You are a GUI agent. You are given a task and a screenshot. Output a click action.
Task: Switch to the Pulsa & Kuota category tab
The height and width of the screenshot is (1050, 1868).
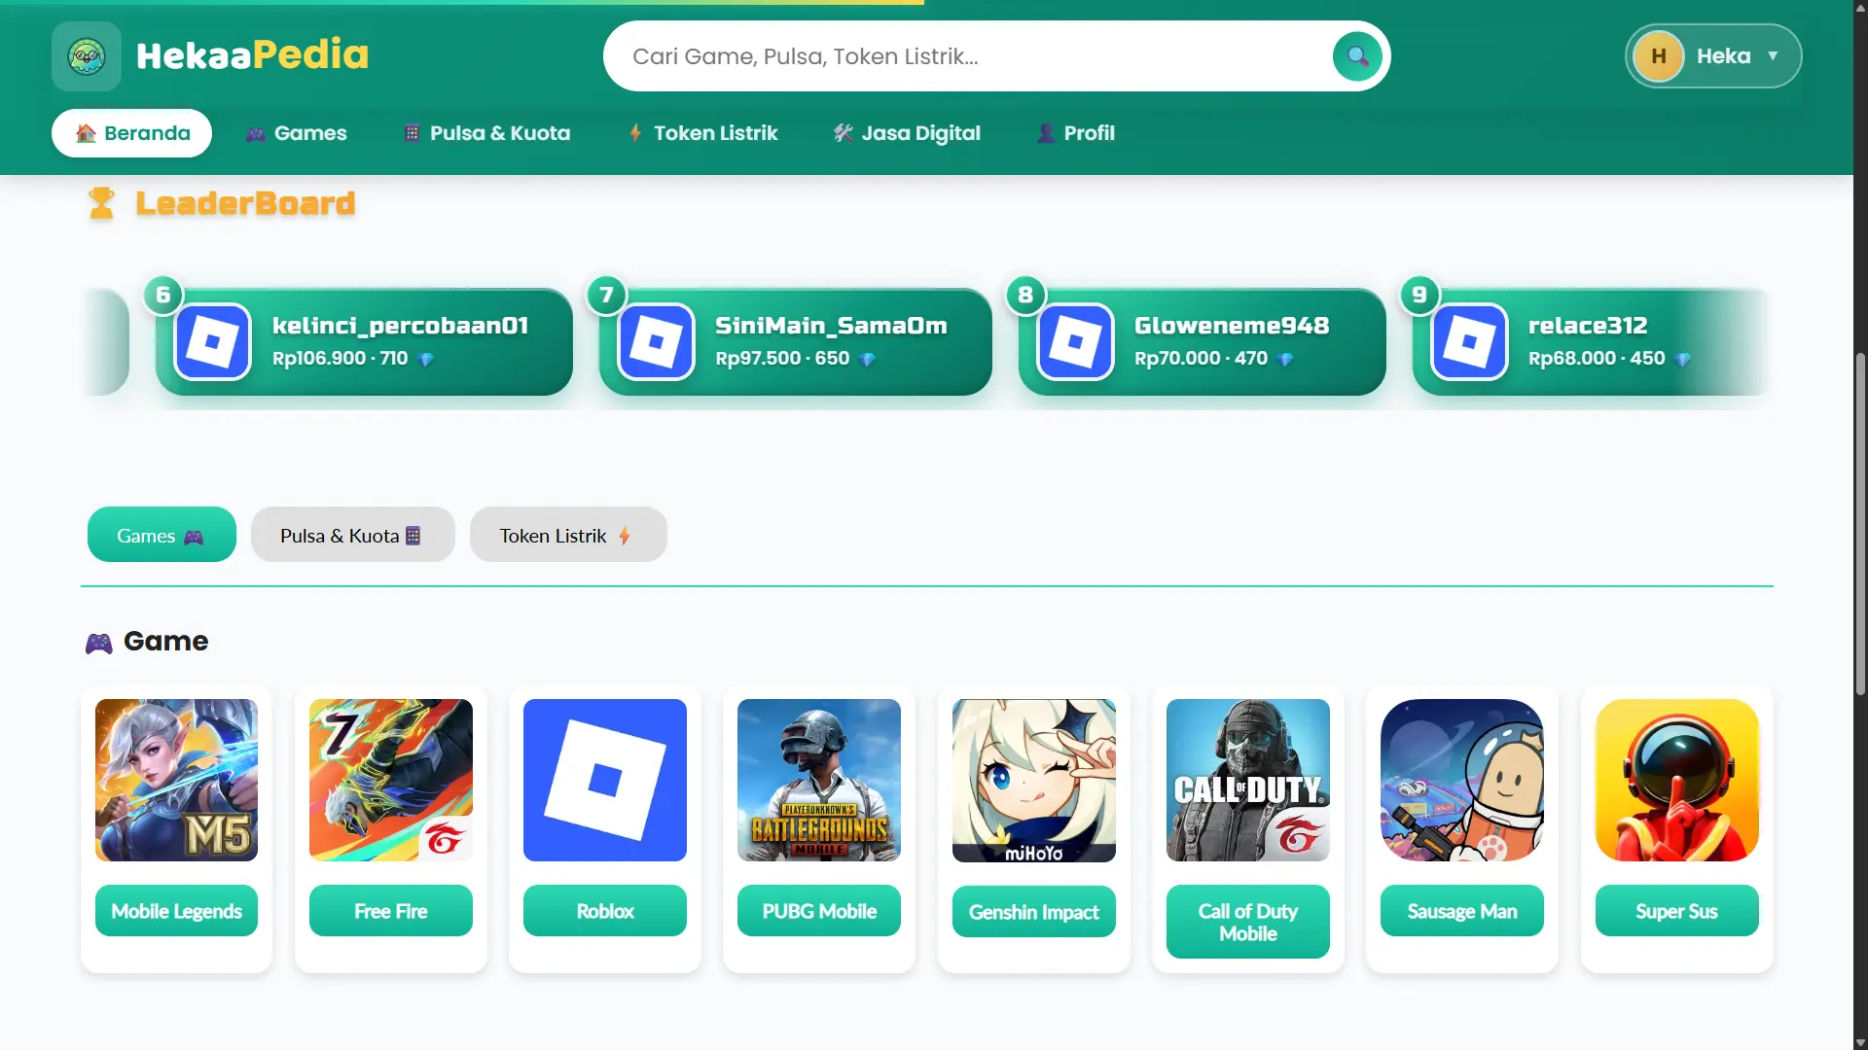[353, 535]
